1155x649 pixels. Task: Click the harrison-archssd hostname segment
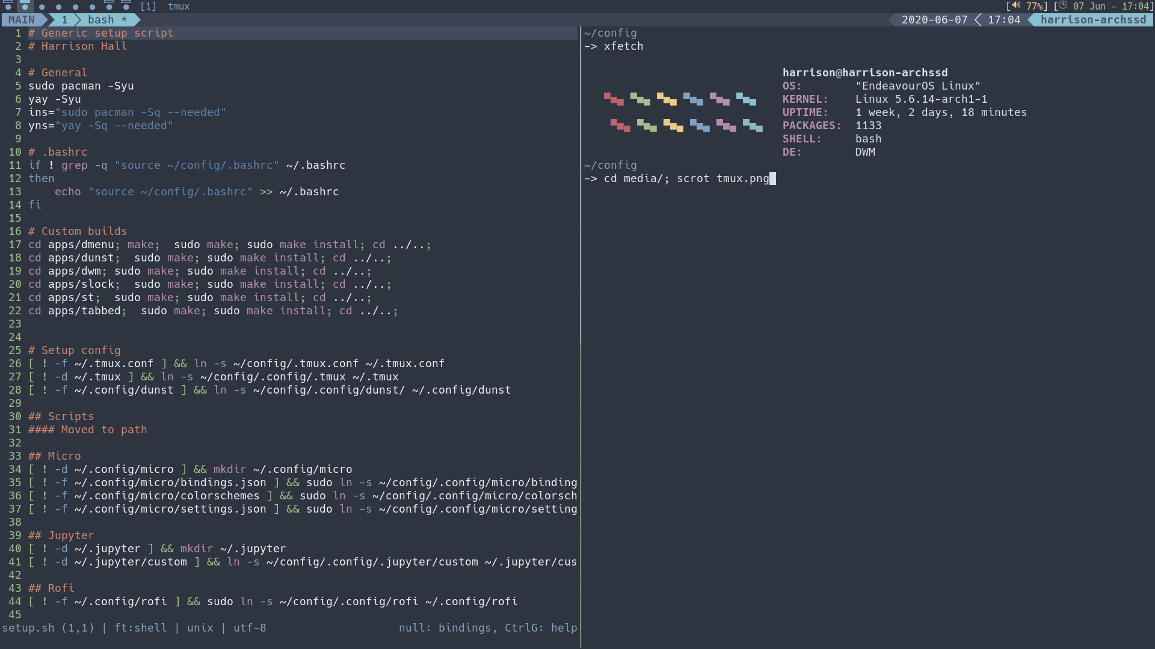(x=1093, y=20)
